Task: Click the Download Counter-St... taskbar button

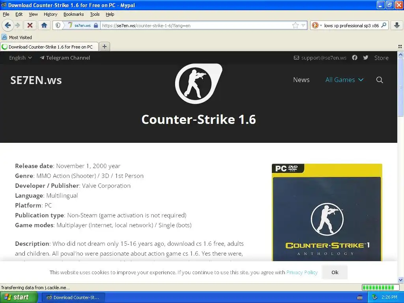Action: [x=73, y=297]
